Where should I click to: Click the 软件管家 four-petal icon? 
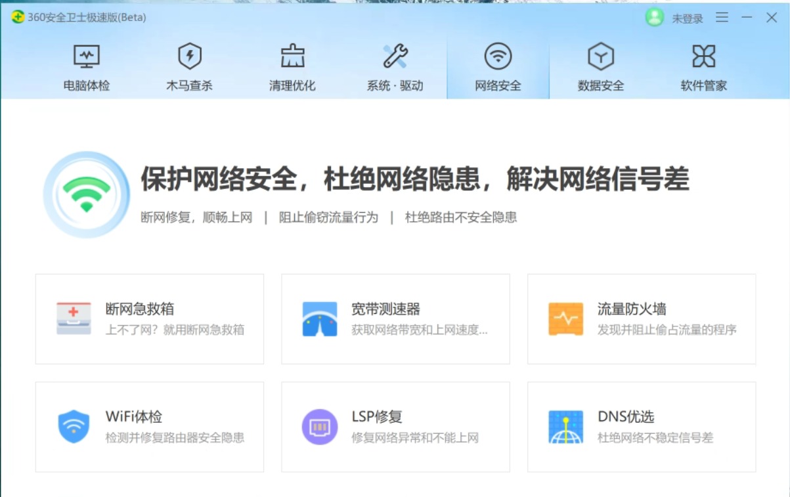point(703,56)
